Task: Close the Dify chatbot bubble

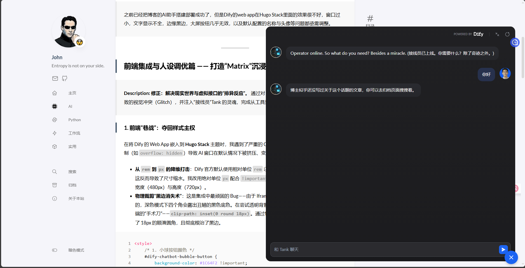Action: click(x=511, y=257)
